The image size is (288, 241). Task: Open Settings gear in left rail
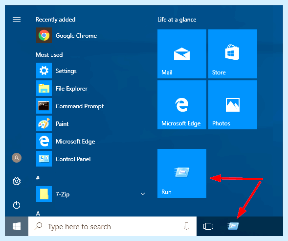17,181
